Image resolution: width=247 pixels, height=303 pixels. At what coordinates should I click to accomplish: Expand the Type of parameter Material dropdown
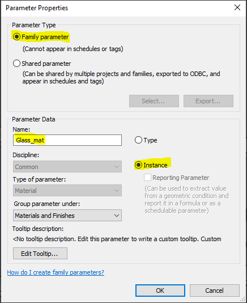67,191
